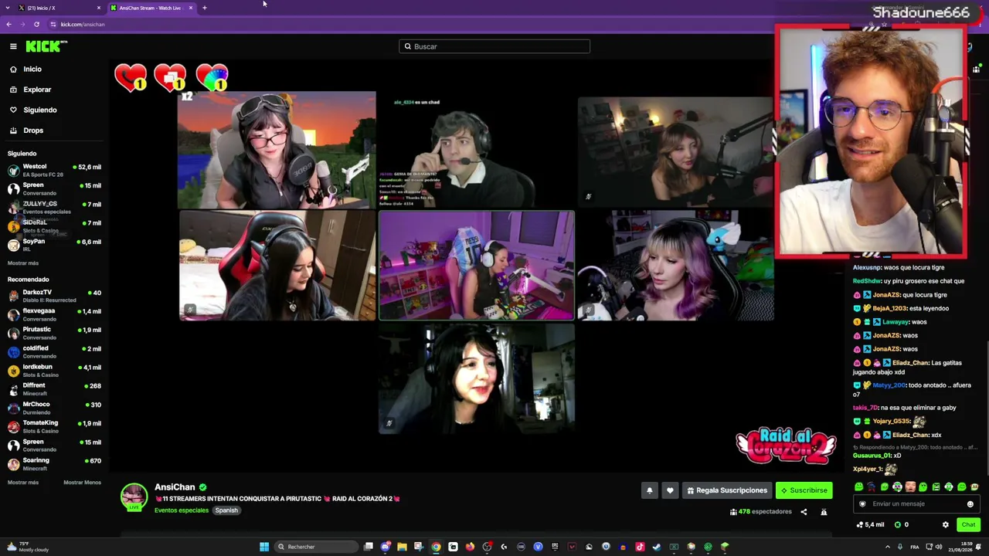Click RedShdw's username in chat

click(x=867, y=281)
